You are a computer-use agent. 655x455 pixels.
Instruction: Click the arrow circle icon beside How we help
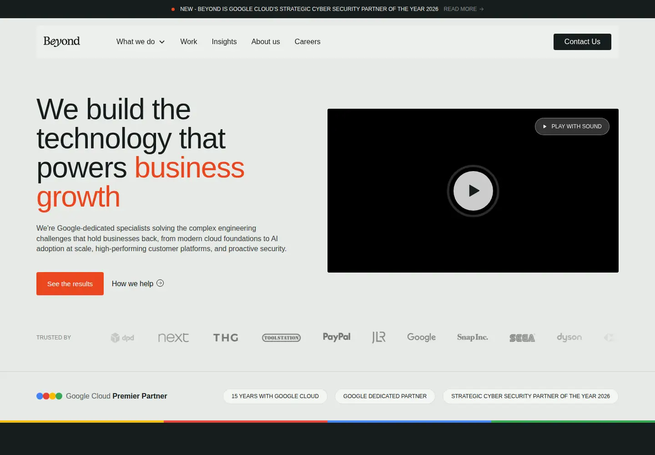tap(160, 283)
